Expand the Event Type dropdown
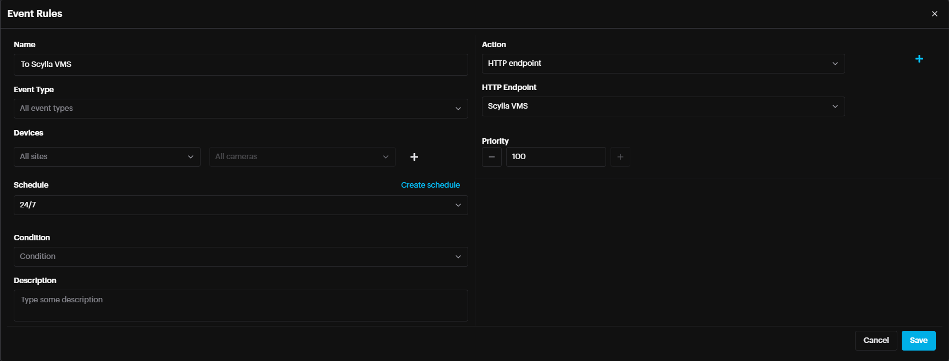The width and height of the screenshot is (949, 361). [x=240, y=109]
